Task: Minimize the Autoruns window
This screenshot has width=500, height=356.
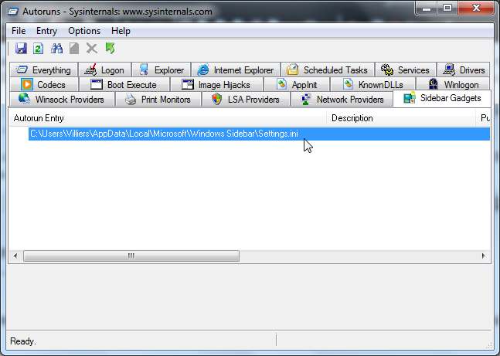Action: pos(427,8)
